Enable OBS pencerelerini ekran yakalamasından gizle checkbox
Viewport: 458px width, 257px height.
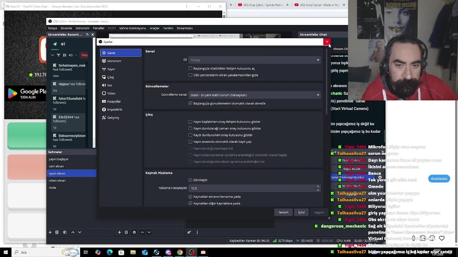pyautogui.click(x=190, y=75)
